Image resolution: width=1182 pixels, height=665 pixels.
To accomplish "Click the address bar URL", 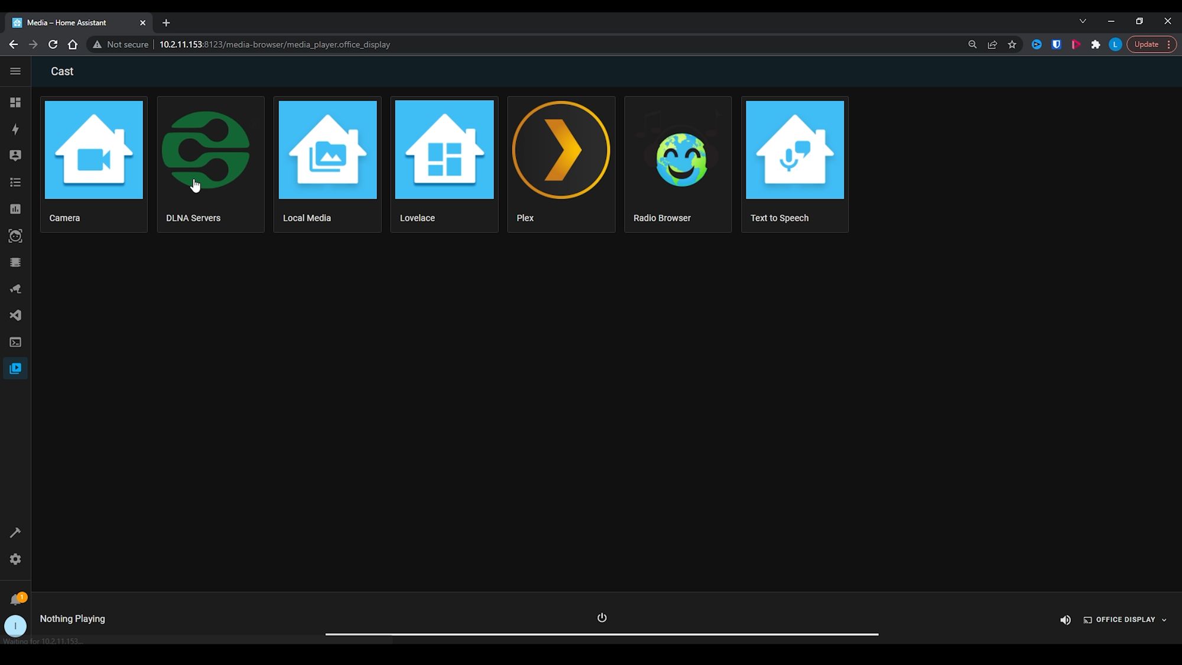I will (275, 44).
